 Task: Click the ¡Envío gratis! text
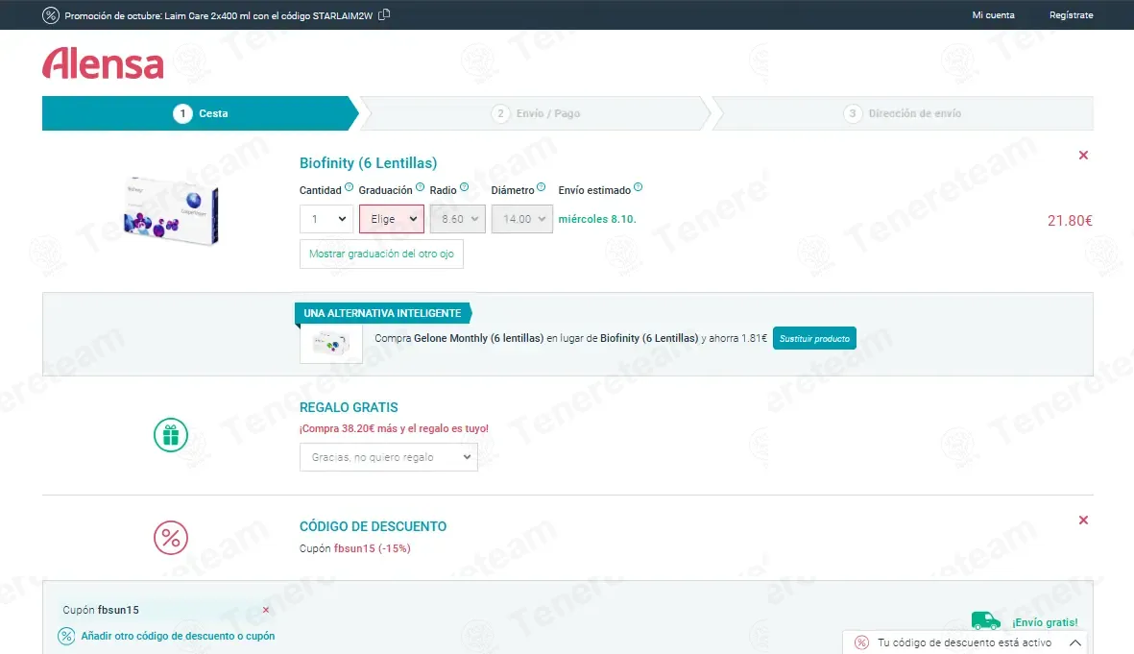pos(1045,622)
